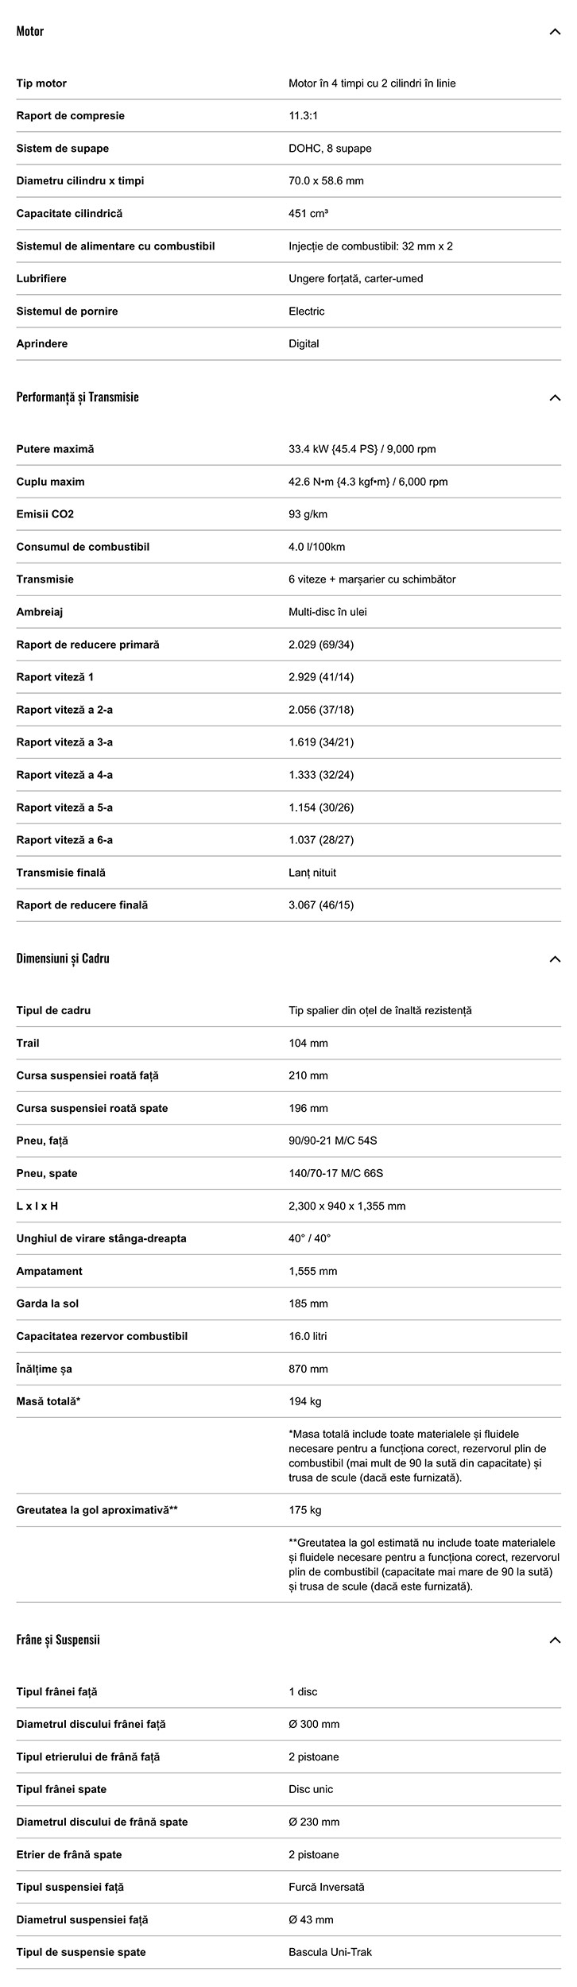Click the Frâne și Suspensii heading
This screenshot has height=1987, width=577.
[x=58, y=1640]
